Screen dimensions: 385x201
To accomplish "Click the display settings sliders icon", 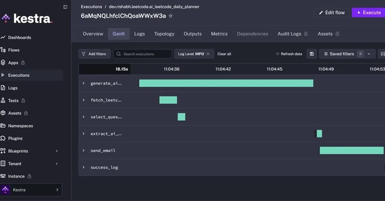I will tap(382, 54).
